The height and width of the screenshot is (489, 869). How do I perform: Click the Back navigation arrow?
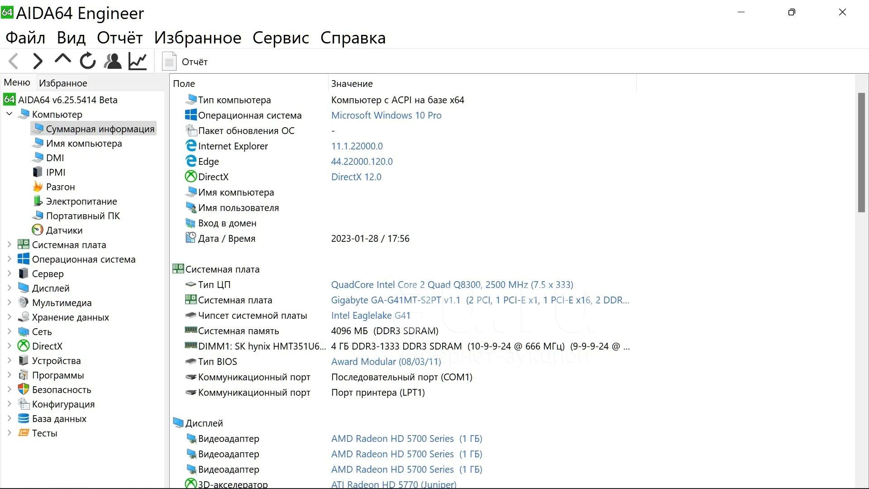click(14, 61)
